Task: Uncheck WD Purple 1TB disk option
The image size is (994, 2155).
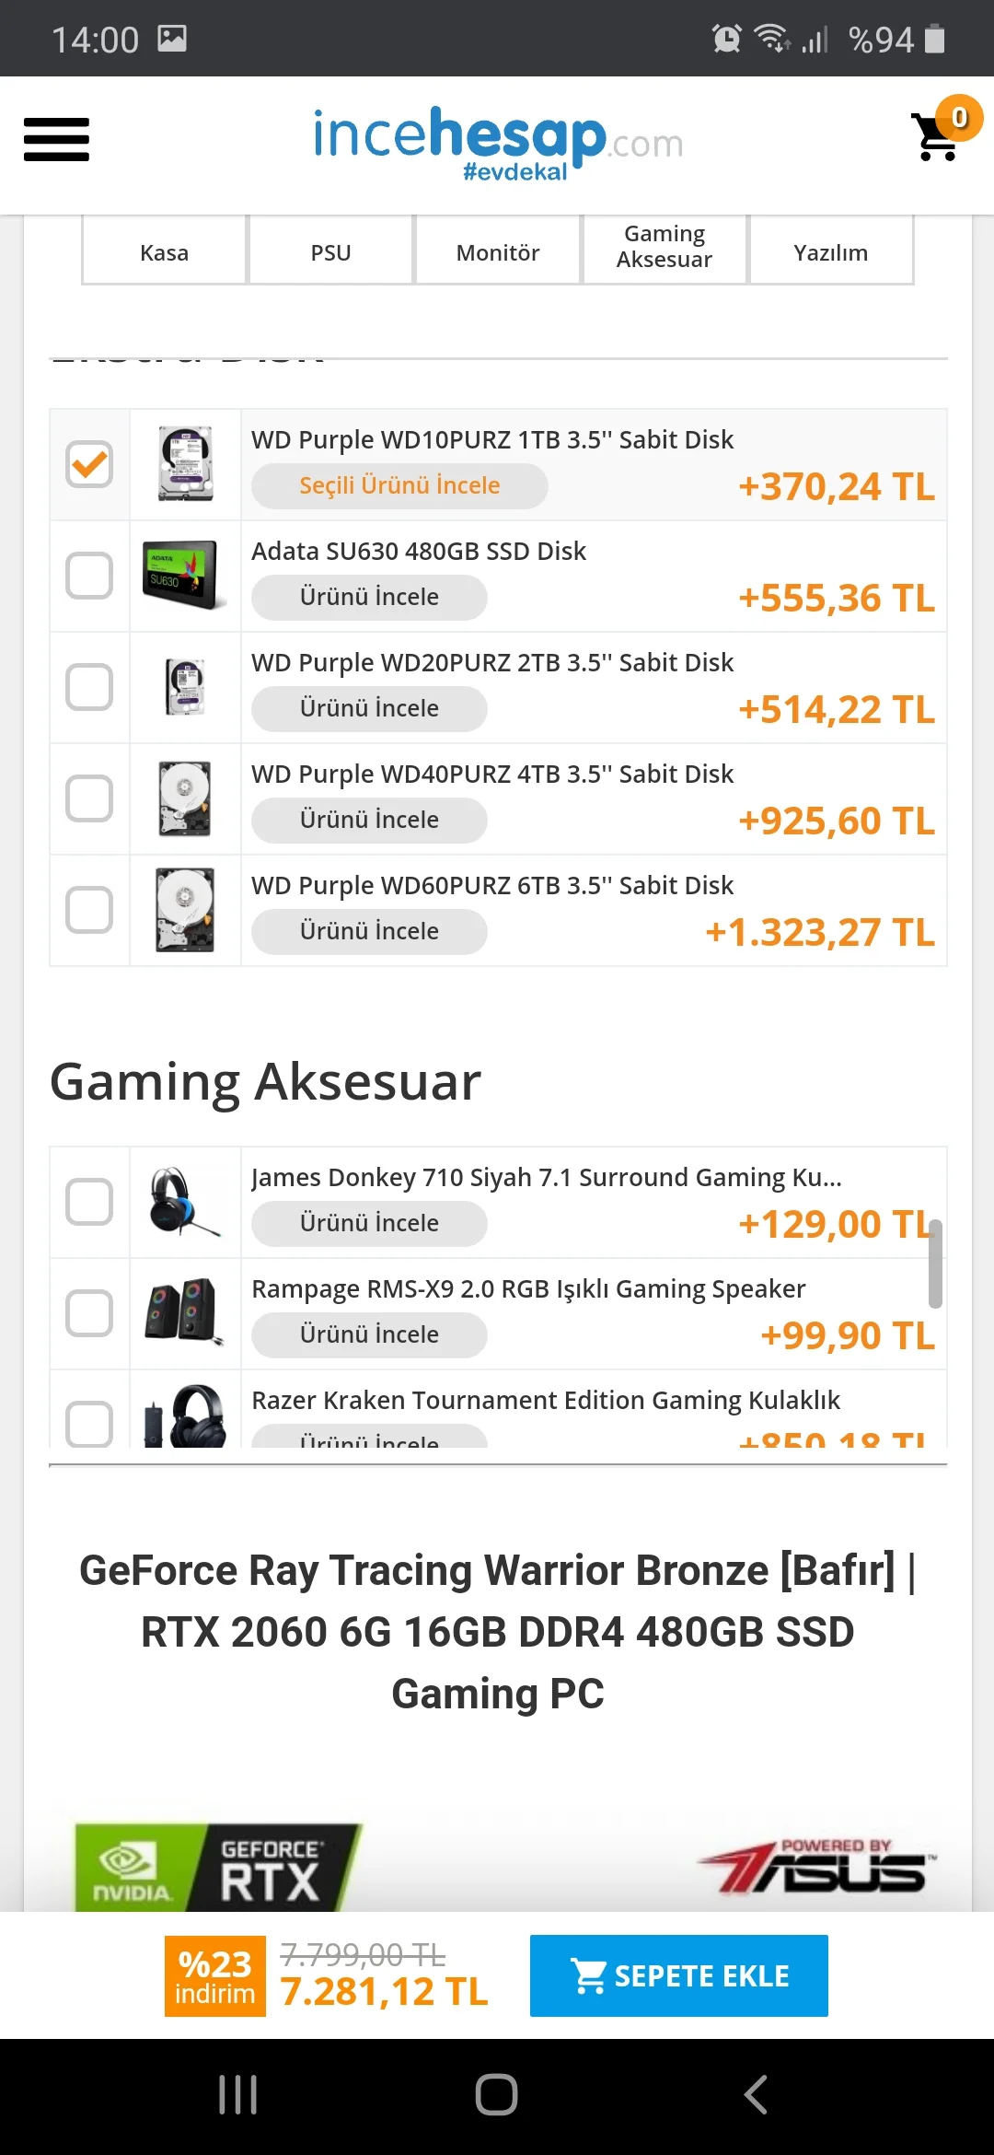Action: (x=89, y=464)
